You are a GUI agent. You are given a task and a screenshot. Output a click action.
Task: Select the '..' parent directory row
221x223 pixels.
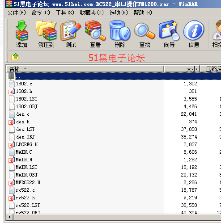click(x=118, y=76)
